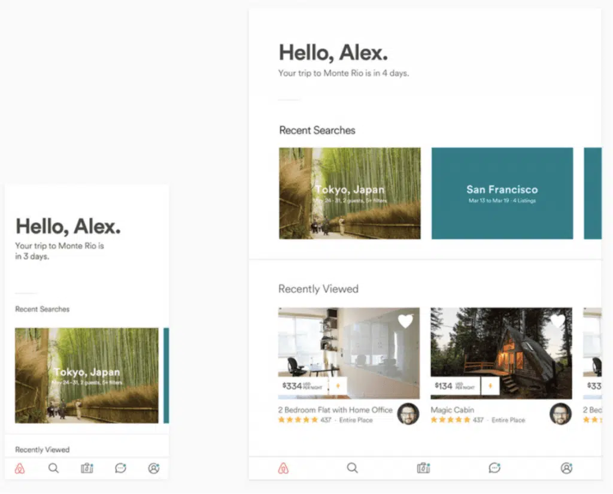Open messages chat icon in tablet layout
Screen dimensions: 613x494
[494, 468]
